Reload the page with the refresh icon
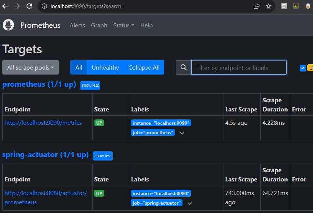This screenshot has height=213, width=313. click(x=29, y=6)
